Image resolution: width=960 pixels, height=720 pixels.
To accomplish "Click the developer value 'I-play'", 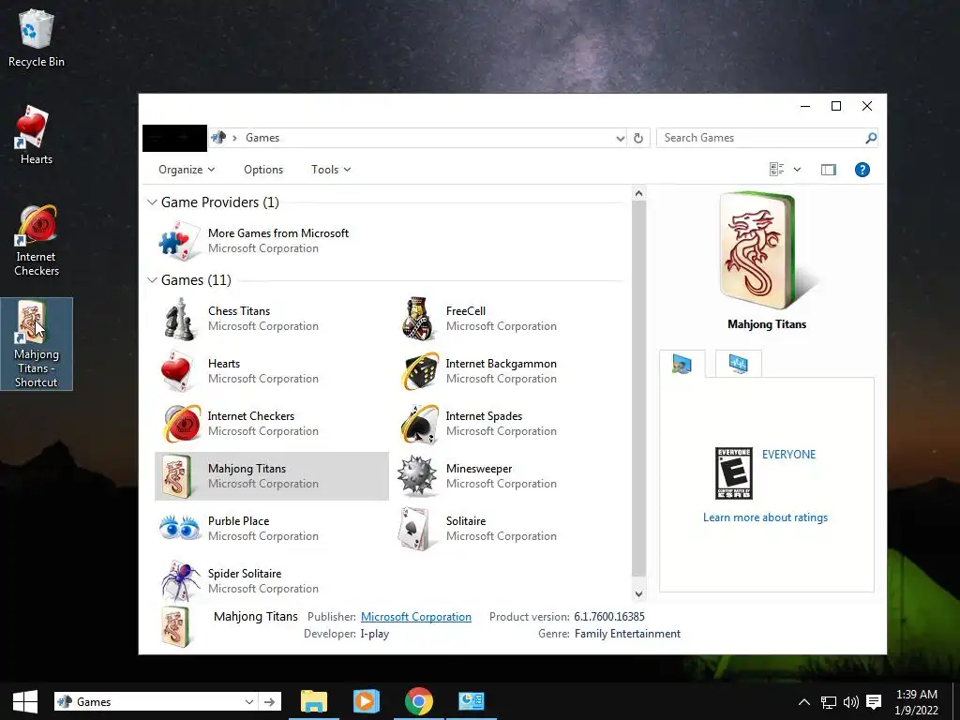I will point(375,634).
